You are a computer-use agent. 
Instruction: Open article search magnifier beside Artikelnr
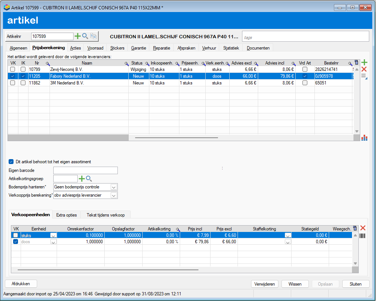point(85,36)
